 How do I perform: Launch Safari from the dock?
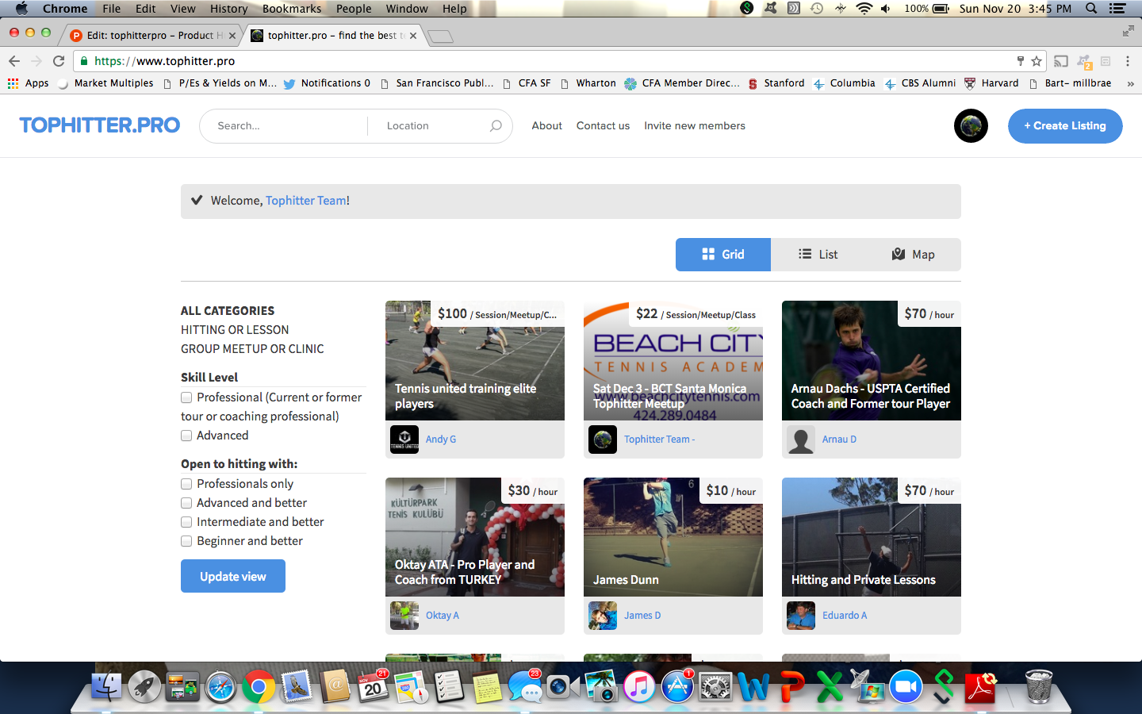click(x=220, y=686)
